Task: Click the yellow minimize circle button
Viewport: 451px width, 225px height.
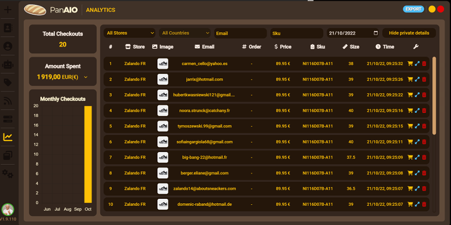Action: point(432,9)
